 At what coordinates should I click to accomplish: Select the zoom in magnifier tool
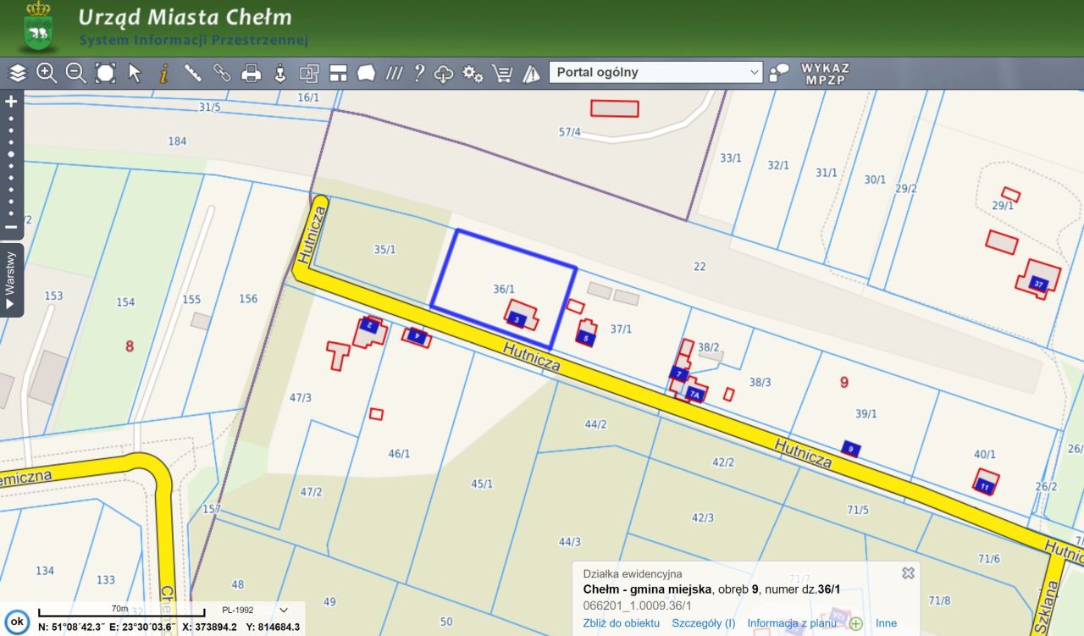pos(47,73)
